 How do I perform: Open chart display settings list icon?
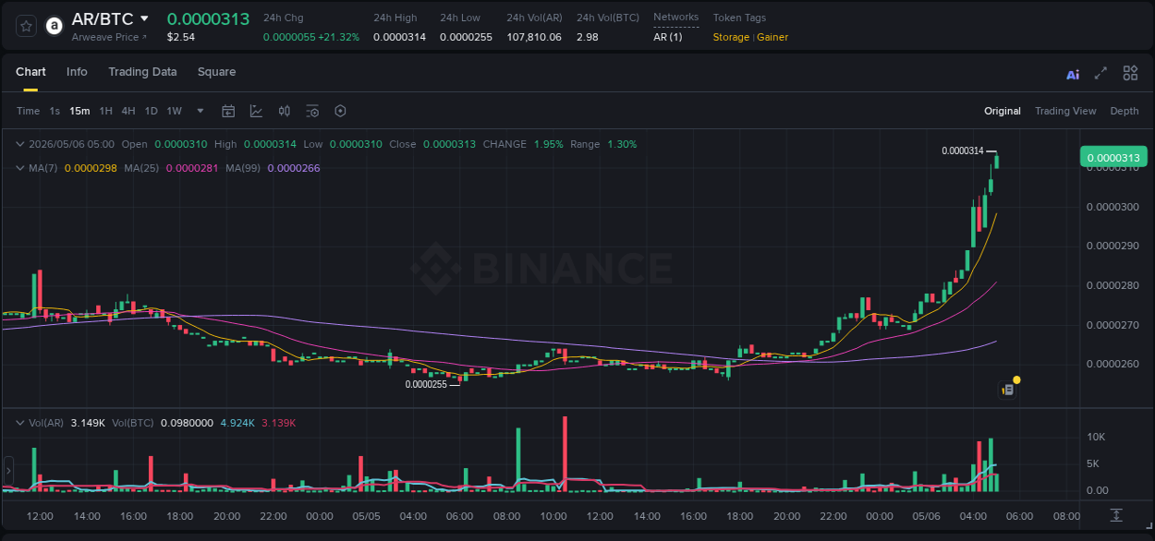[312, 111]
